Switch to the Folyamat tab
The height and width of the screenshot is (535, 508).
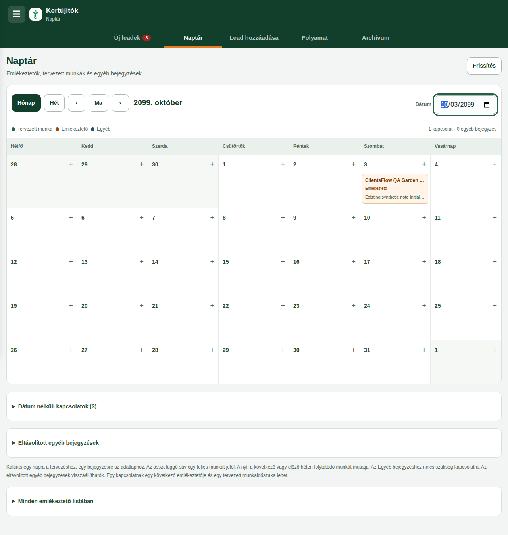(x=315, y=38)
